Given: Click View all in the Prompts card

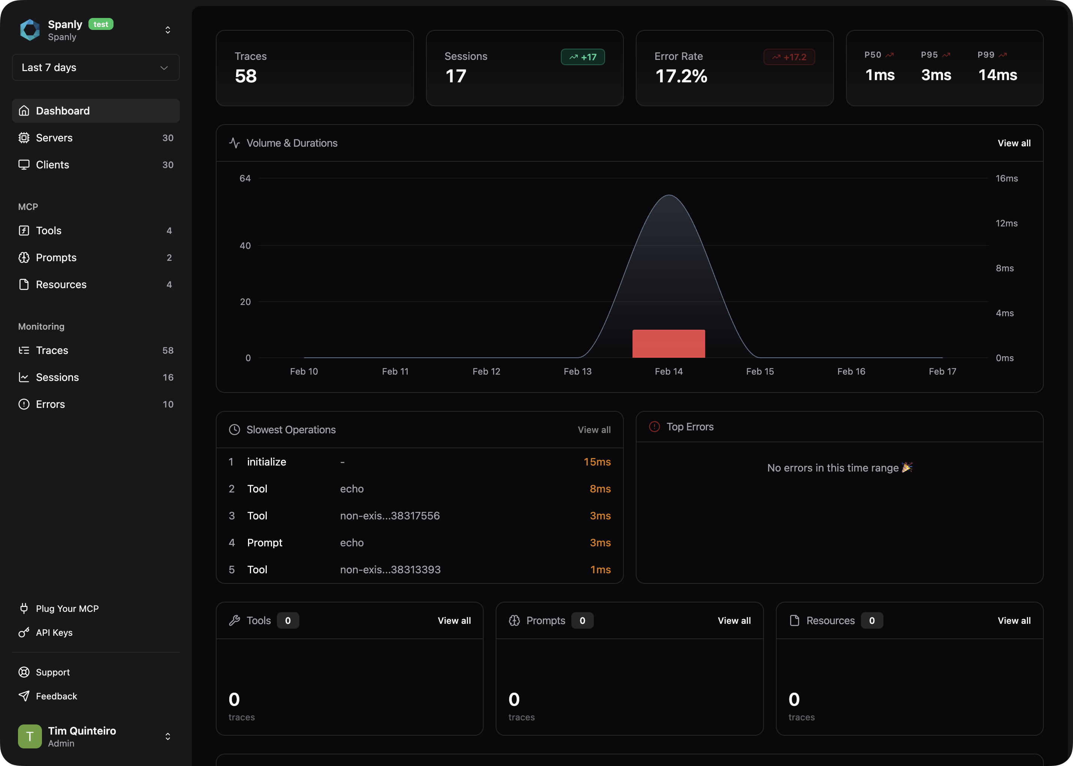Looking at the screenshot, I should tap(734, 621).
